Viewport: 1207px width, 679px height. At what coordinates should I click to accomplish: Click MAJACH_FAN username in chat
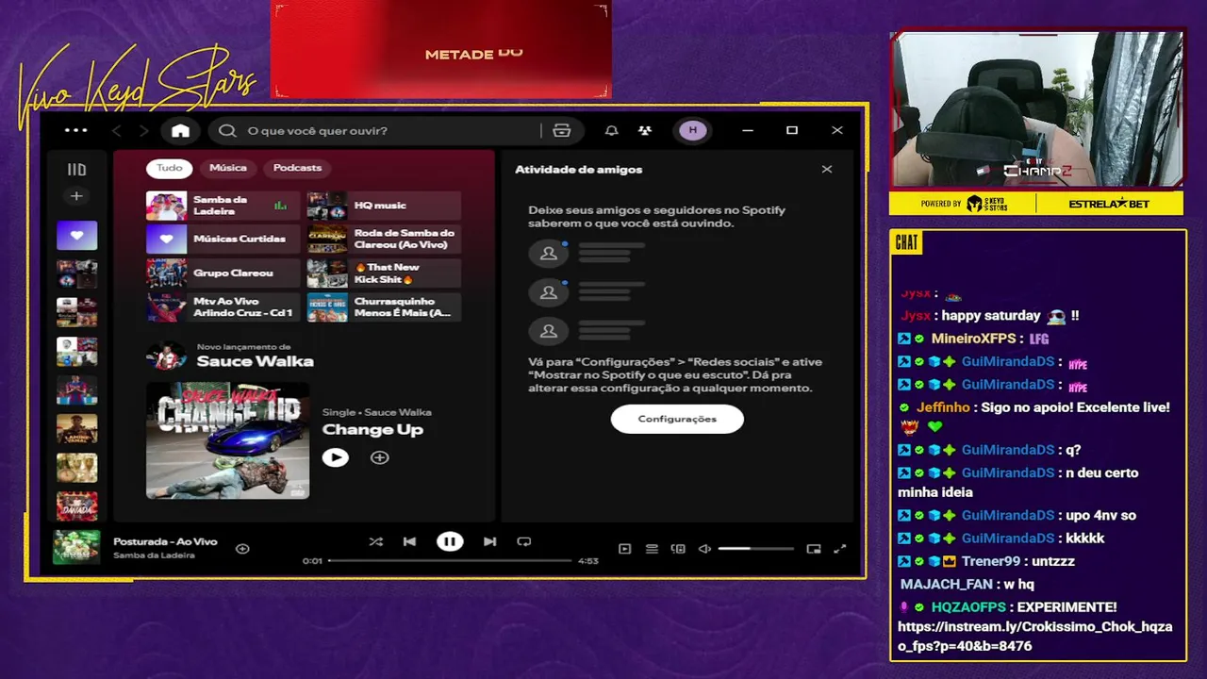point(946,585)
